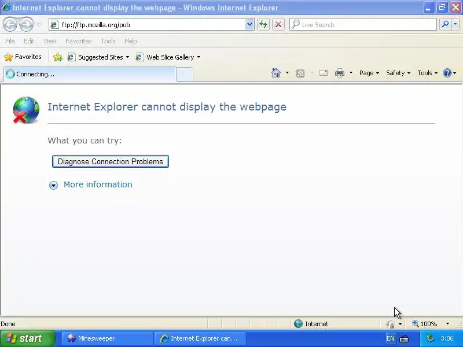The image size is (463, 347).
Task: Expand the Home button dropdown arrow
Action: [287, 73]
